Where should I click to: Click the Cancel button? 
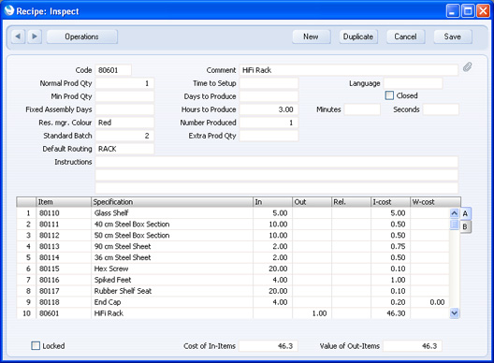tap(405, 36)
